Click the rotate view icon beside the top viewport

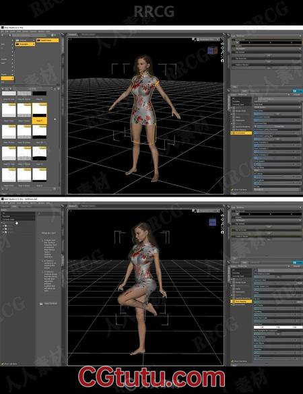[x=222, y=61]
